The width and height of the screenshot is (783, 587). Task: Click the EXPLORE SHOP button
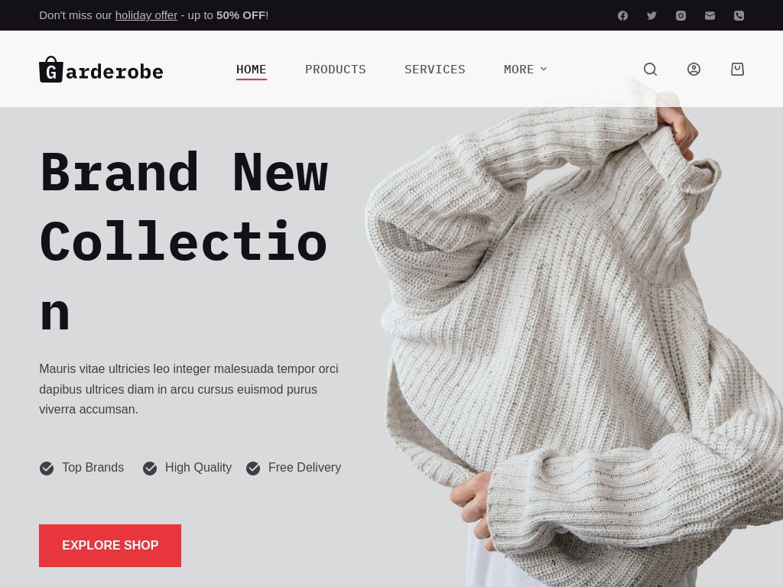pos(110,545)
